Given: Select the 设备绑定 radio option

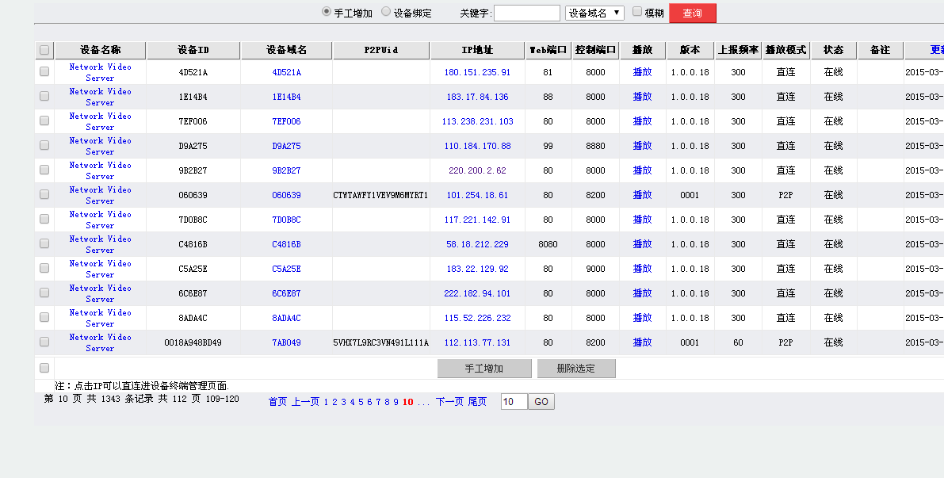Looking at the screenshot, I should coord(386,11).
